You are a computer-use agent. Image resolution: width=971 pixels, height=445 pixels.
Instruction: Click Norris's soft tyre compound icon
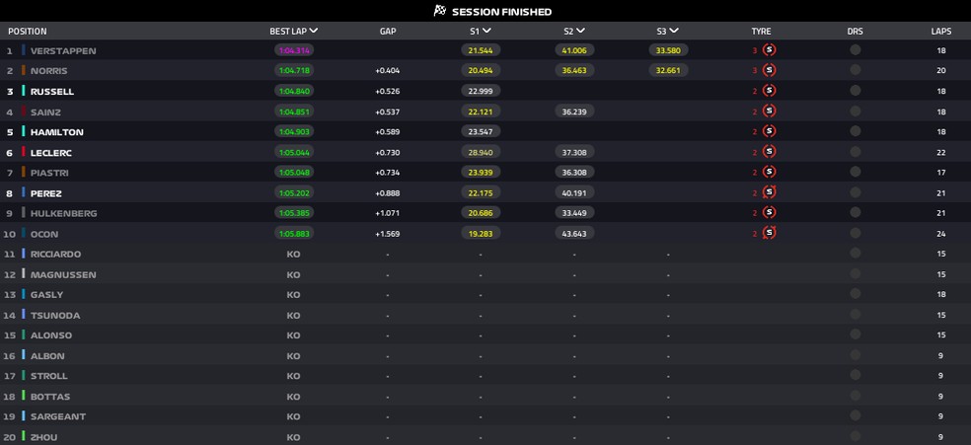769,70
